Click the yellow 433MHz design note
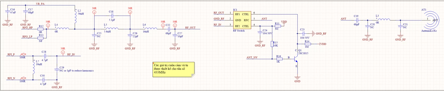The width and height of the screenshot is (444, 91). point(173,69)
